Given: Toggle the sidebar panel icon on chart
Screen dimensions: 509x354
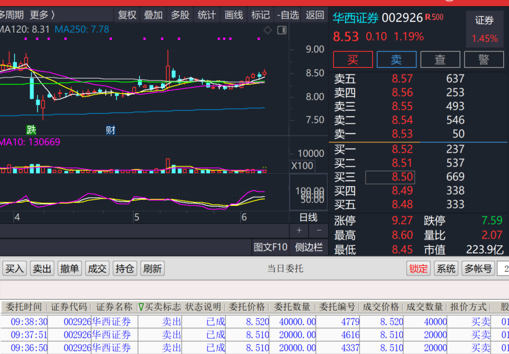Looking at the screenshot, I should pos(282,30).
